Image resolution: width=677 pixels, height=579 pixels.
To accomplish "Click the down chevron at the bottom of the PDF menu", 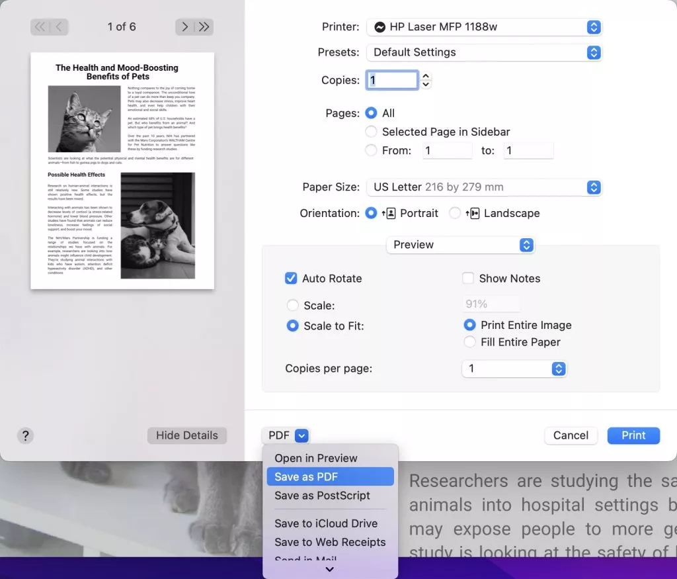I will coord(329,569).
